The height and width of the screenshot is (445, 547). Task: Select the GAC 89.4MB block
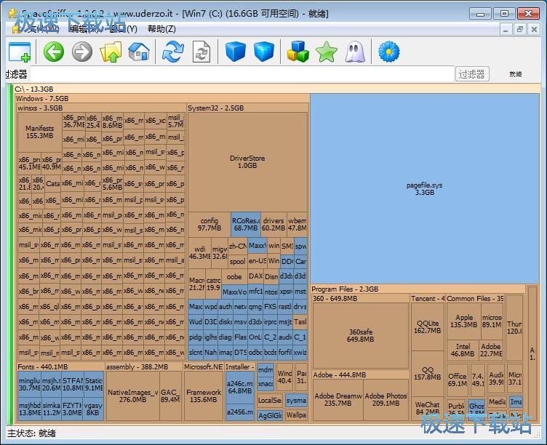click(x=170, y=396)
